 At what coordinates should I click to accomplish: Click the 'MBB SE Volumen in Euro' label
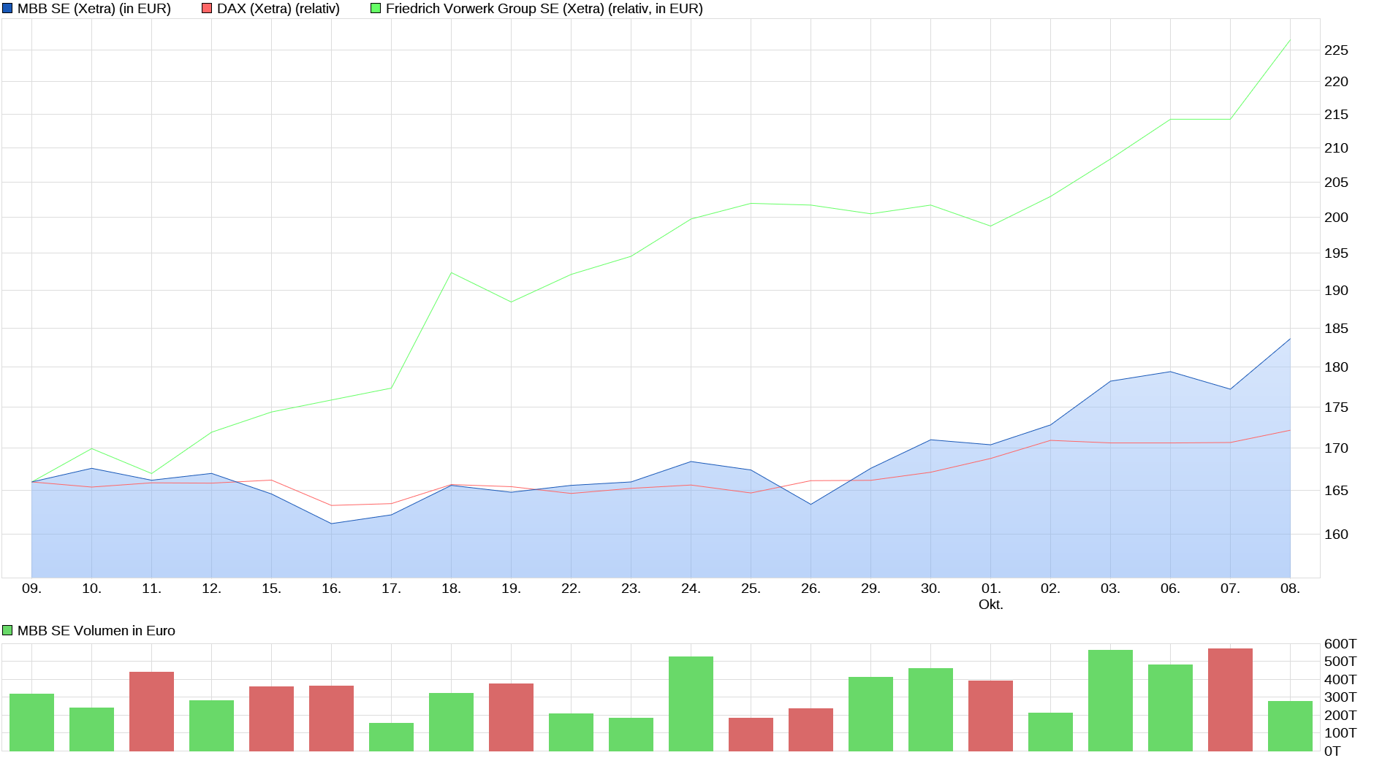tap(96, 630)
